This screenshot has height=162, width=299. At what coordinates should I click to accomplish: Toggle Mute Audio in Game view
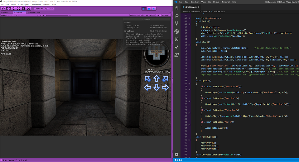pyautogui.click(x=150, y=15)
